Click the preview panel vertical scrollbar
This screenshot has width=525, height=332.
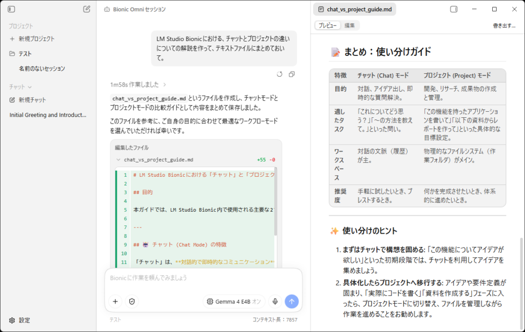pyautogui.click(x=521, y=283)
